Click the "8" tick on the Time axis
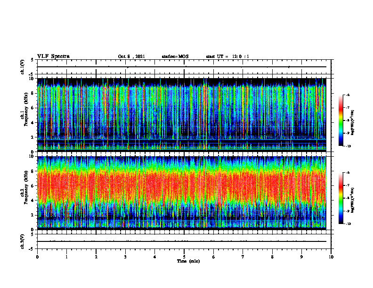Viewport: 373px width, 288px height. 272,257
